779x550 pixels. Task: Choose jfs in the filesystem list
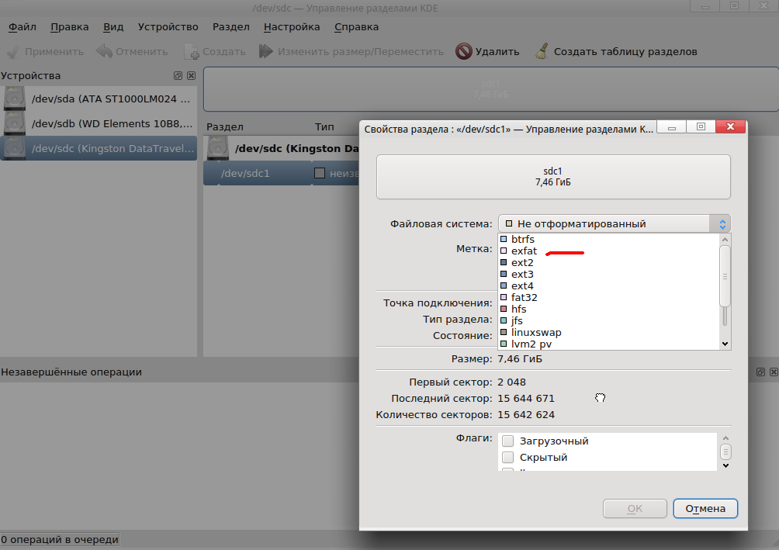coord(608,320)
